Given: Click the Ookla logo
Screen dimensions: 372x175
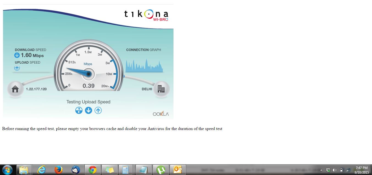Looking at the screenshot, I should pos(161,114).
